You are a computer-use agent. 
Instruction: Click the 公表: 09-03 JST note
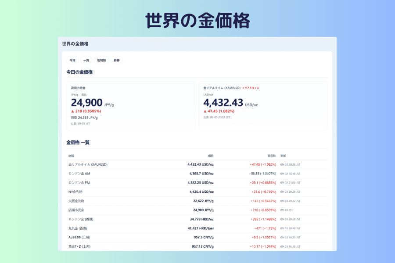point(80,124)
